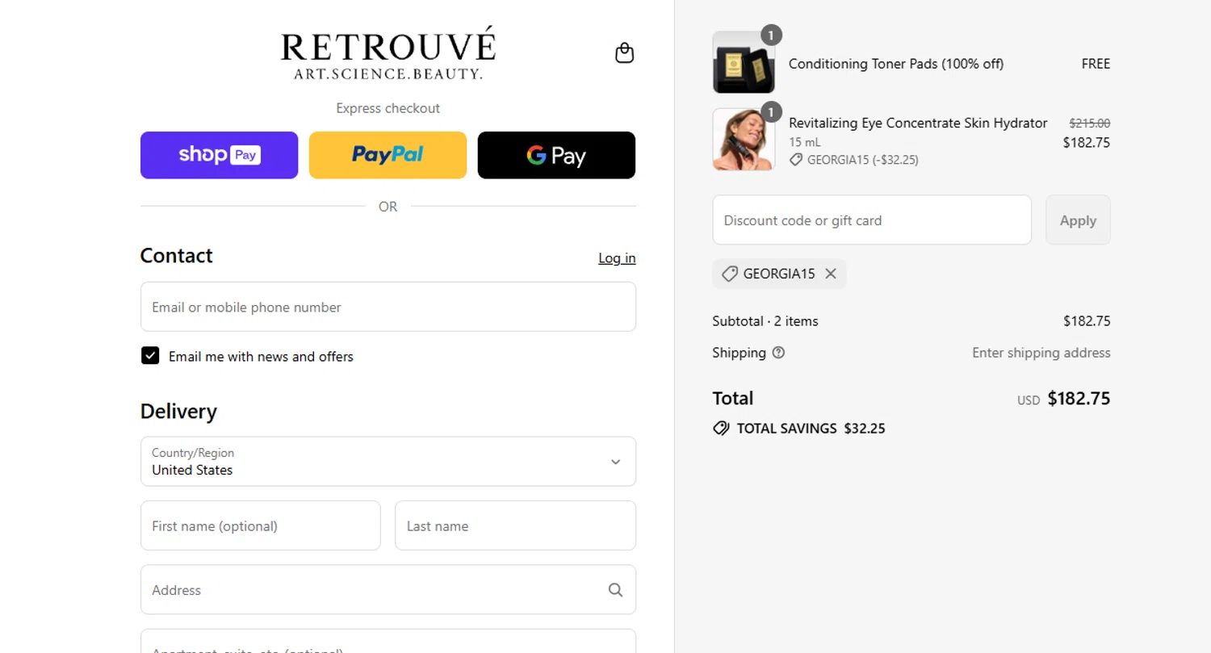Uncheck Email me with news and offers

pyautogui.click(x=150, y=356)
